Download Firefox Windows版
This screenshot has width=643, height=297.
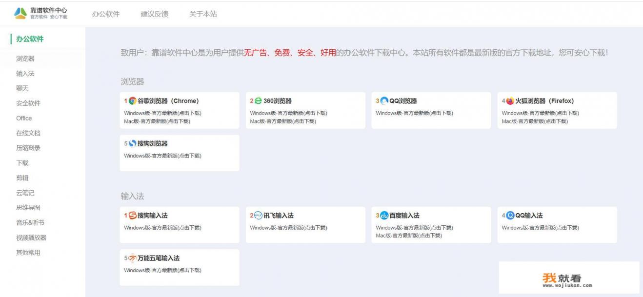coord(541,113)
